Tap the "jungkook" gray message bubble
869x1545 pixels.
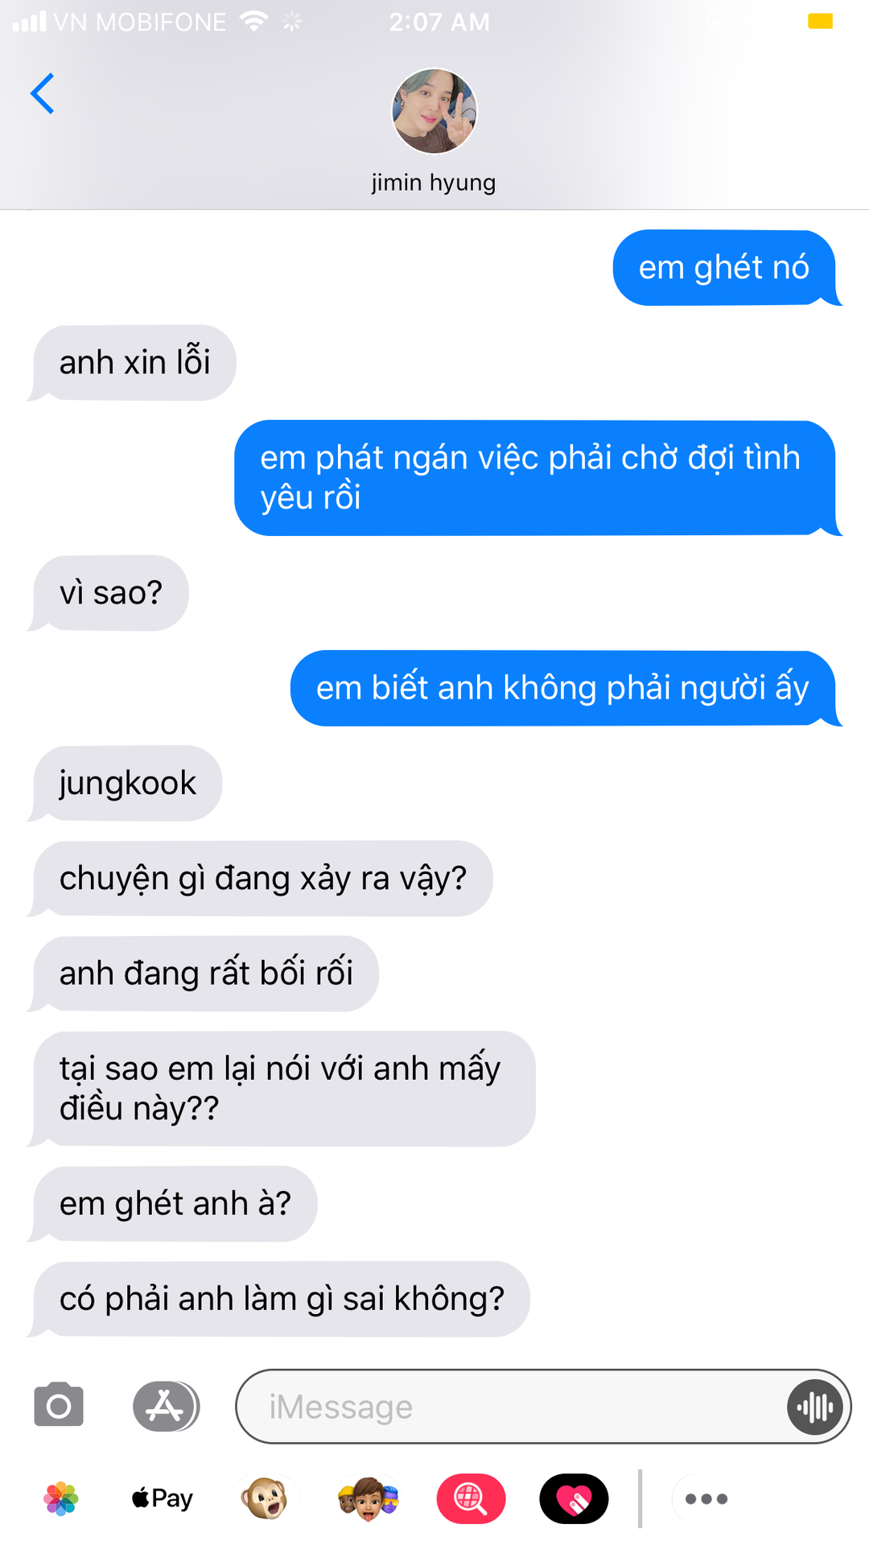click(x=126, y=783)
